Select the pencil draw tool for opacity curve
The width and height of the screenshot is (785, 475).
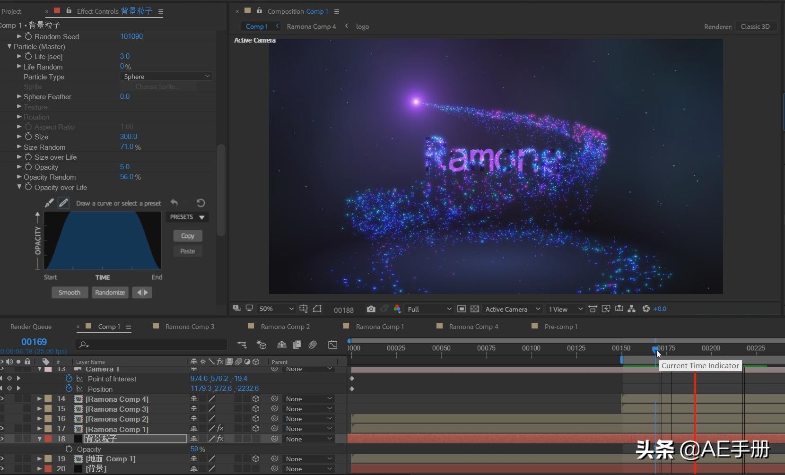[x=63, y=203]
